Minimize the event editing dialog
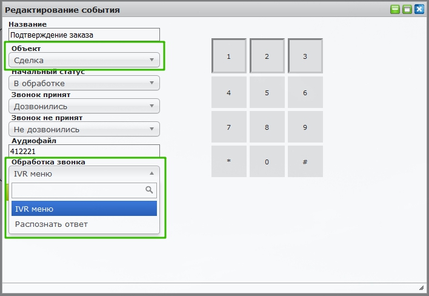The image size is (429, 296). click(395, 10)
